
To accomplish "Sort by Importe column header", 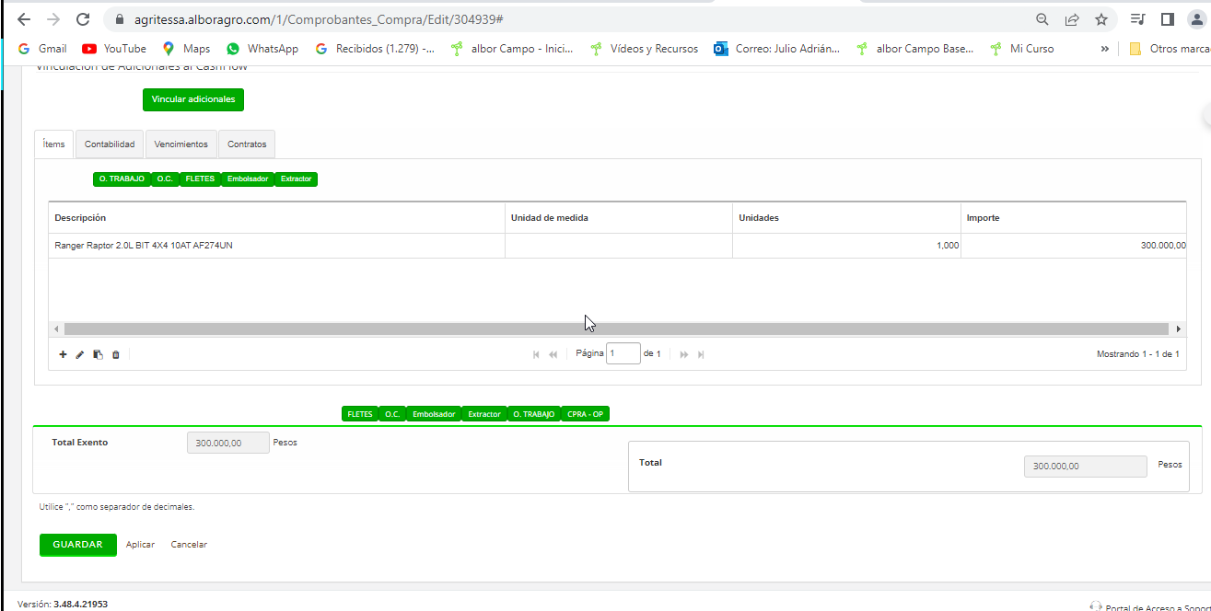I will (x=1074, y=218).
